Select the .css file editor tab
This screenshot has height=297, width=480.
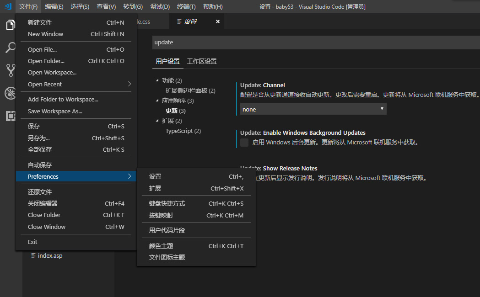(152, 21)
